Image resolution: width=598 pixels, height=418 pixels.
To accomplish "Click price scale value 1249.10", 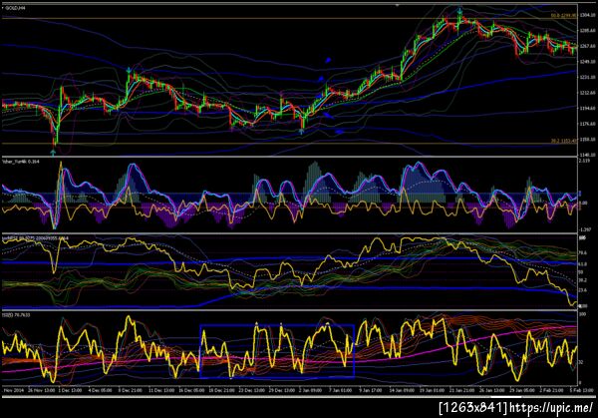I will tap(587, 62).
